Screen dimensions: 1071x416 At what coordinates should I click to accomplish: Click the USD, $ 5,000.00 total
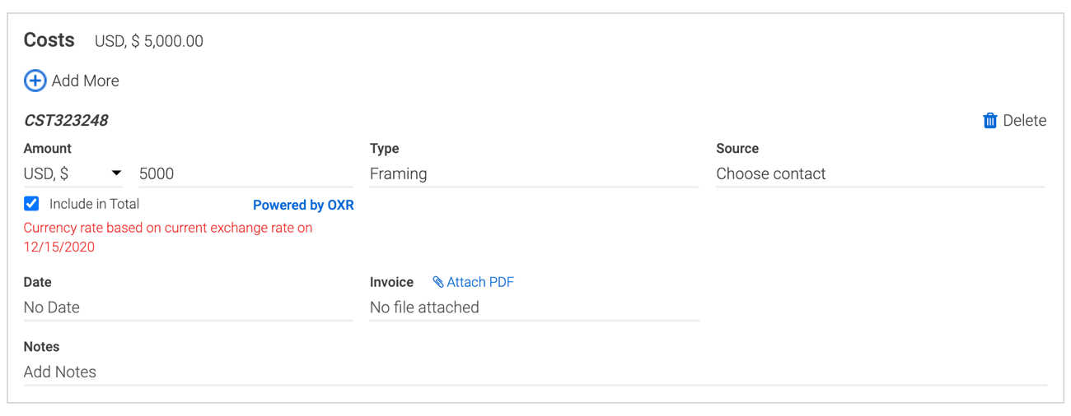pos(149,41)
